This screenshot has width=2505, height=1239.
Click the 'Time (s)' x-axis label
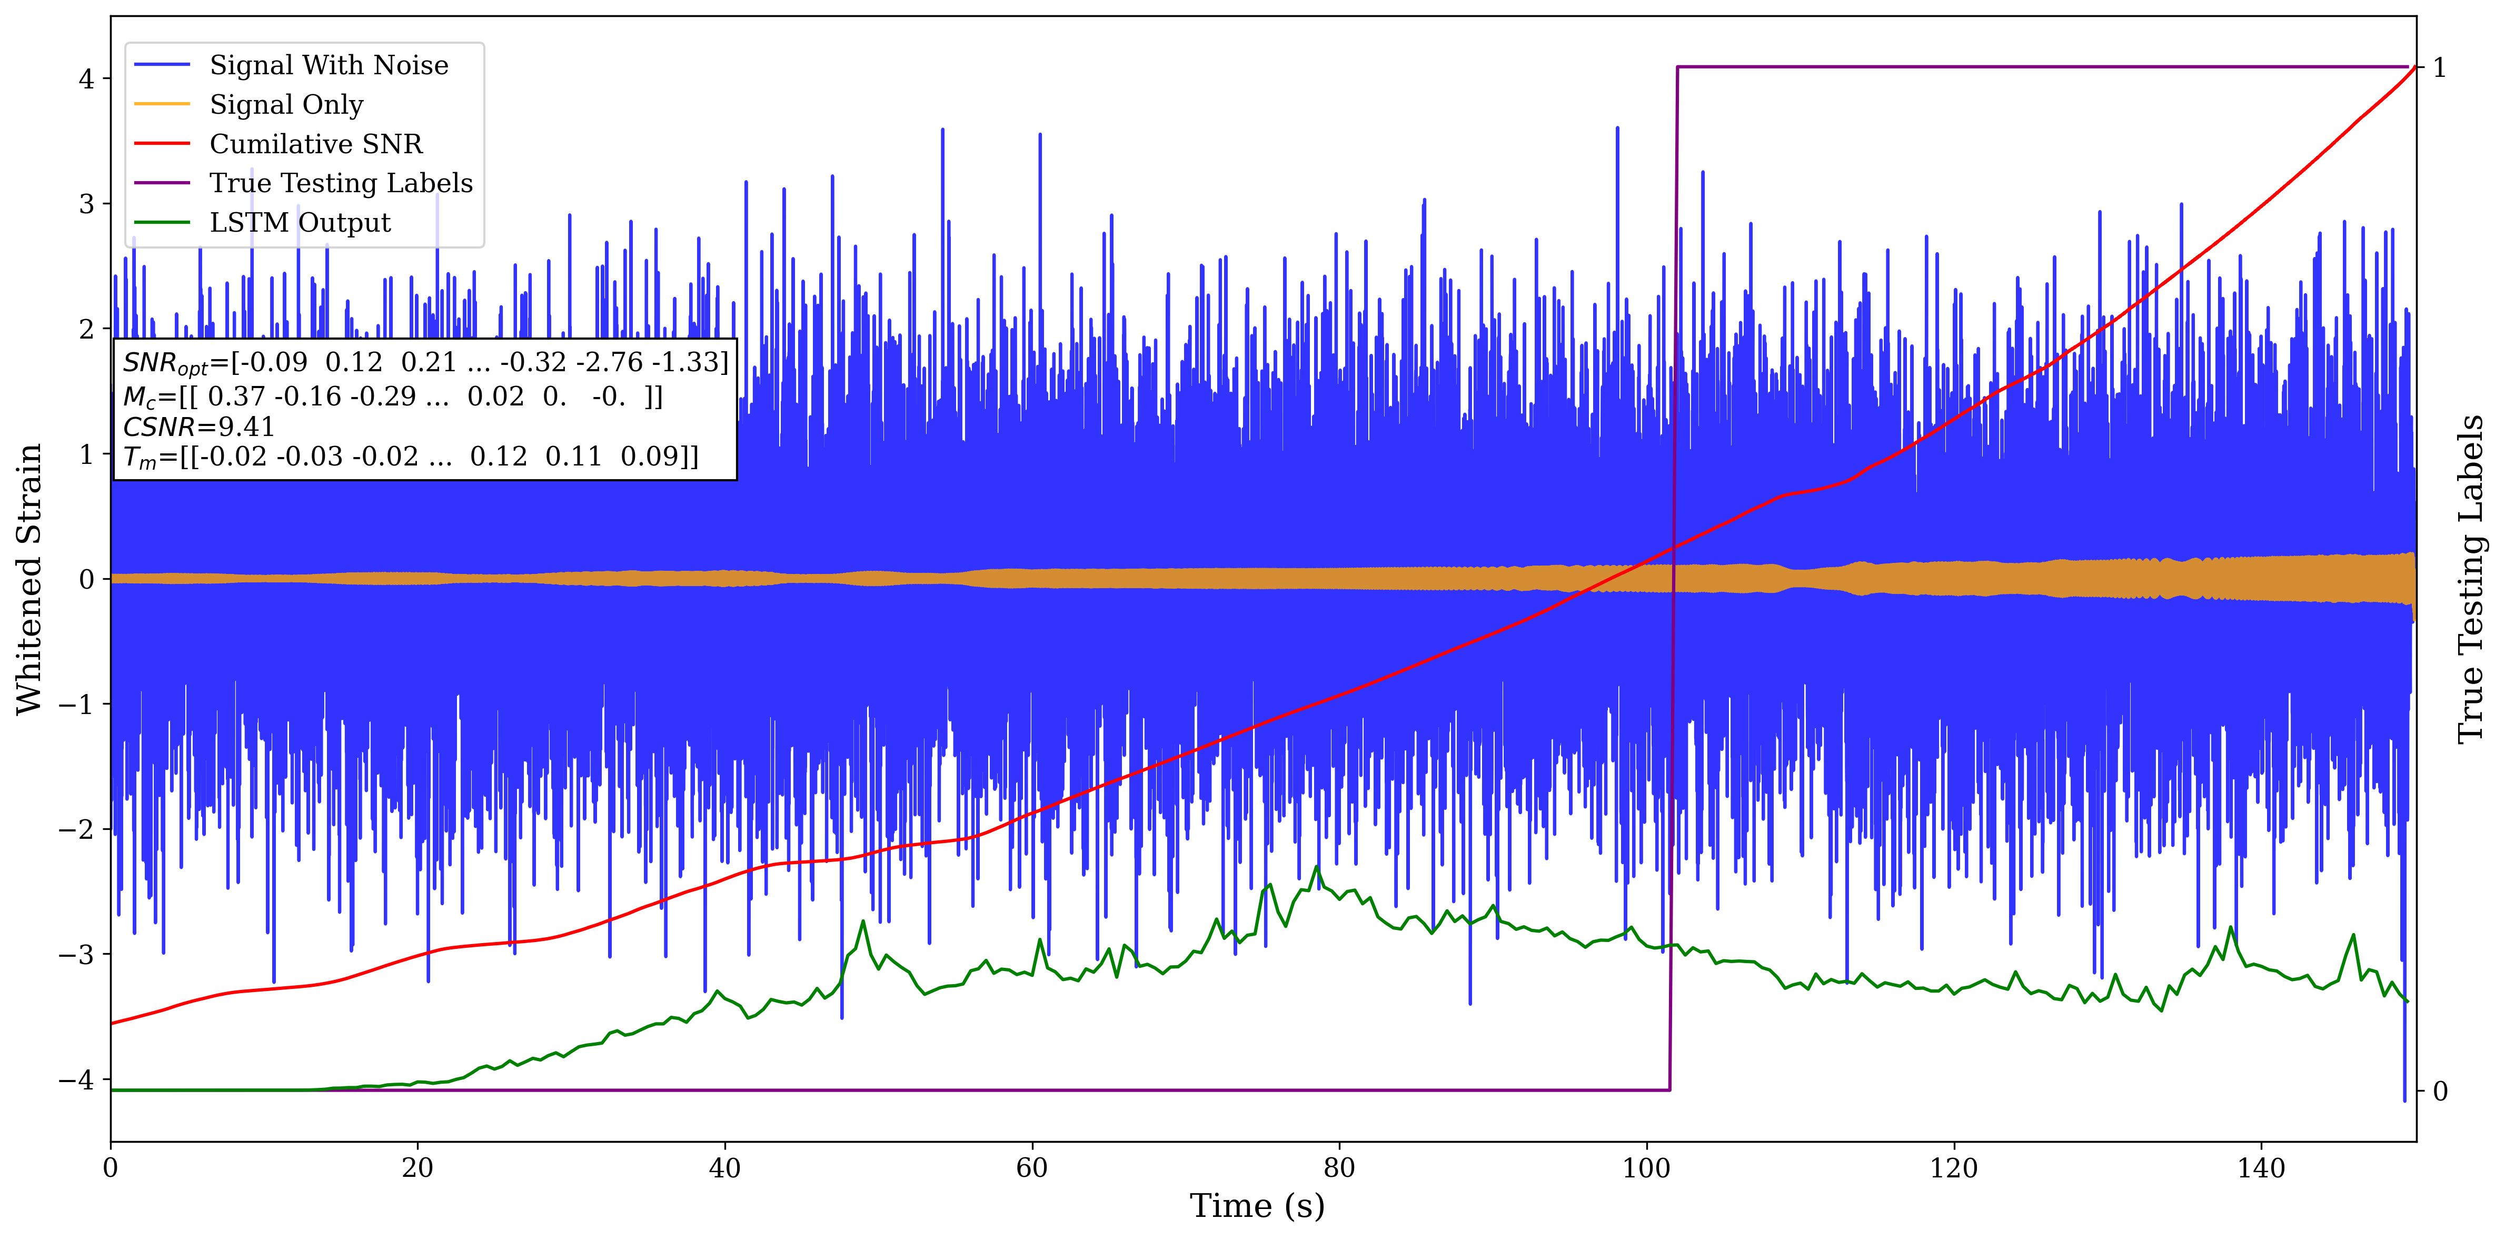coord(1256,1206)
